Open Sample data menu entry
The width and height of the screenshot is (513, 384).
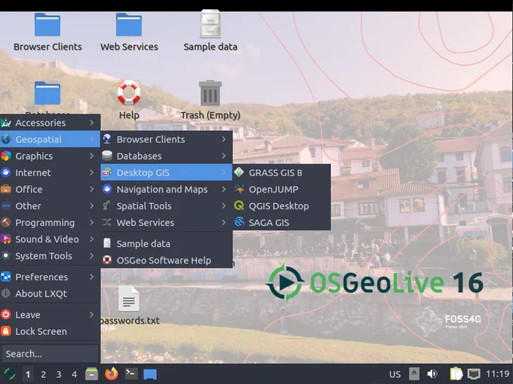[166, 243]
